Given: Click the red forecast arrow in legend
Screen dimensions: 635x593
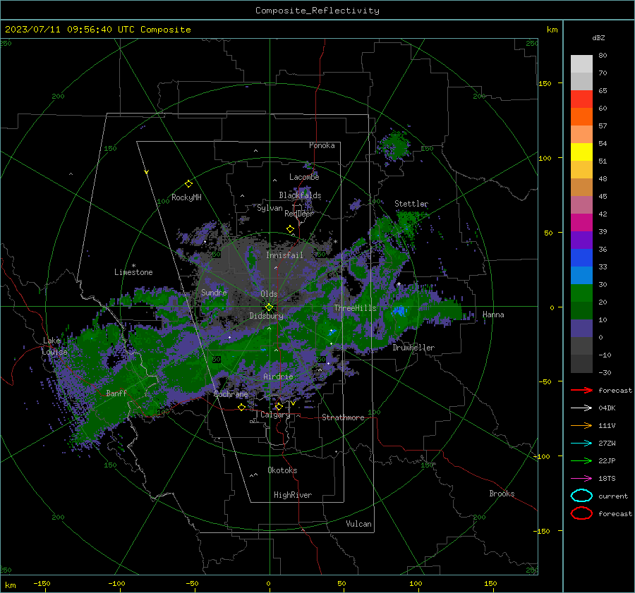Looking at the screenshot, I should click(x=581, y=390).
